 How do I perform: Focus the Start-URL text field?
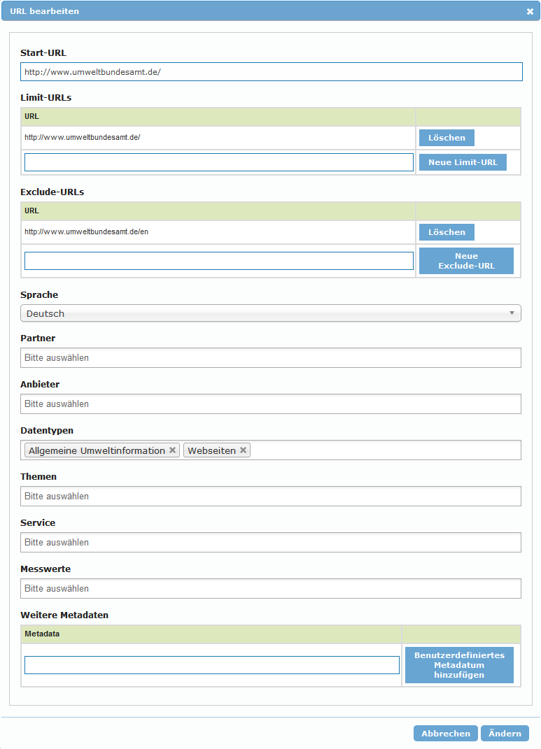coord(271,71)
